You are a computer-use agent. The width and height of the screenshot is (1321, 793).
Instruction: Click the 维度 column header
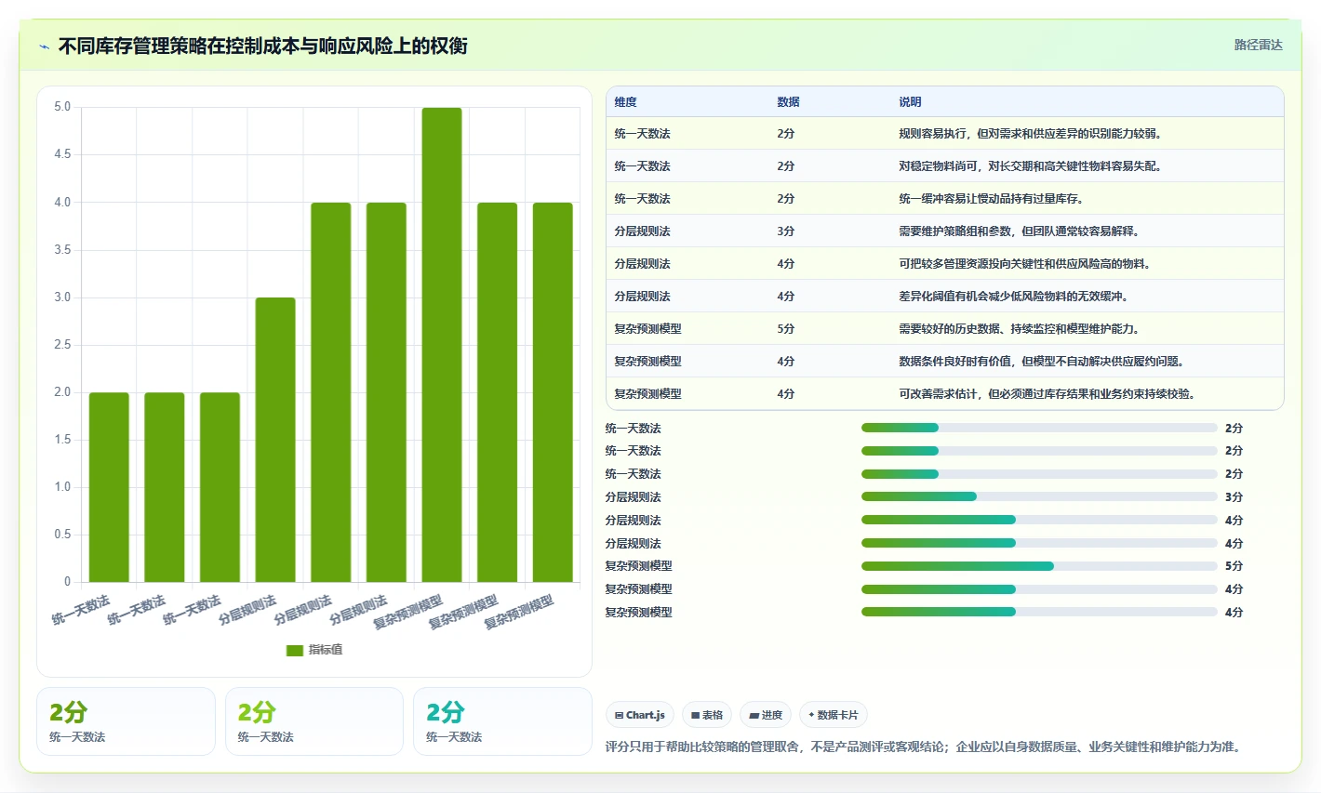point(626,102)
